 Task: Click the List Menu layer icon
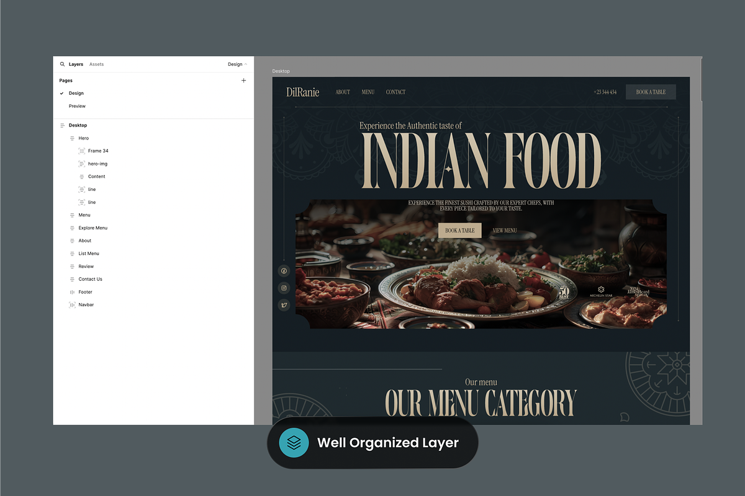point(72,254)
